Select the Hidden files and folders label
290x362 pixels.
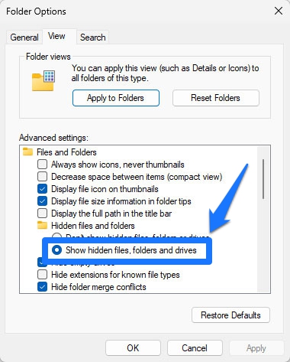[x=93, y=226]
